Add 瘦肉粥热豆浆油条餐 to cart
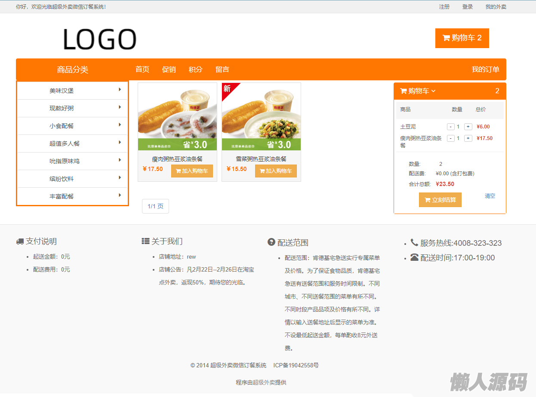536x397 pixels. [x=192, y=171]
